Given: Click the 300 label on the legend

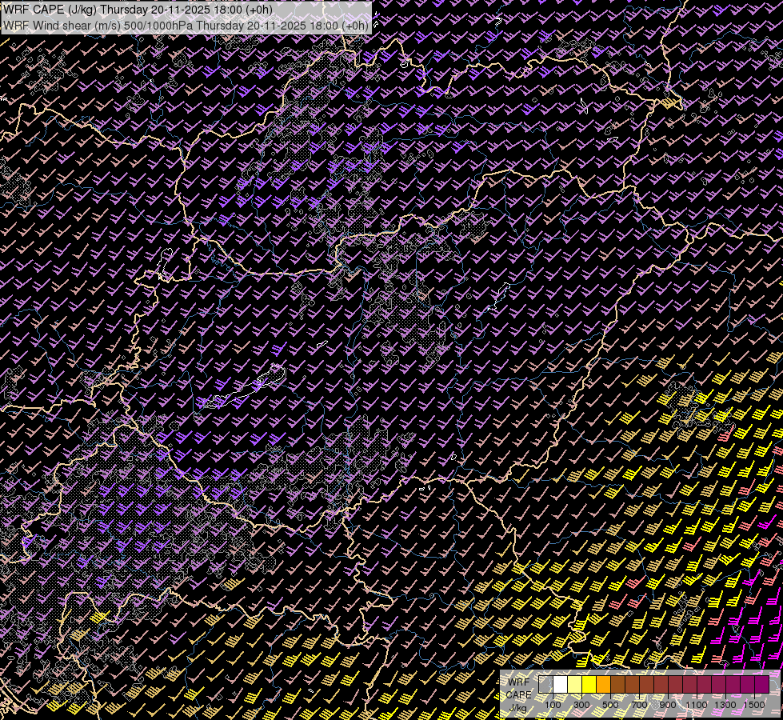Looking at the screenshot, I should [581, 705].
